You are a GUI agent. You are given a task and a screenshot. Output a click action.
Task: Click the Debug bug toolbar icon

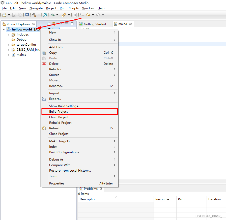coord(53,15)
